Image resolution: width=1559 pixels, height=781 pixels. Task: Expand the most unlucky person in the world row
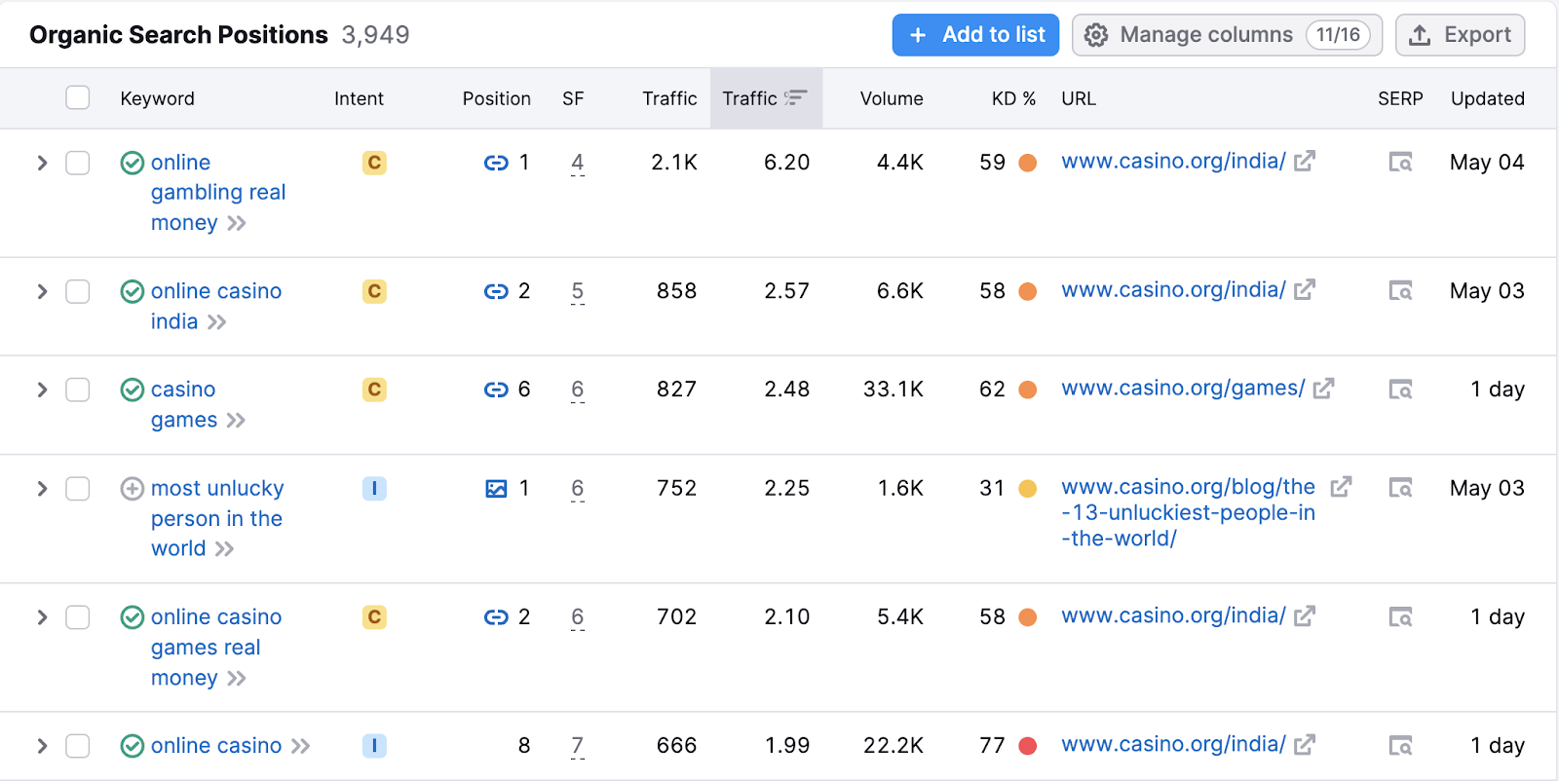click(x=42, y=488)
